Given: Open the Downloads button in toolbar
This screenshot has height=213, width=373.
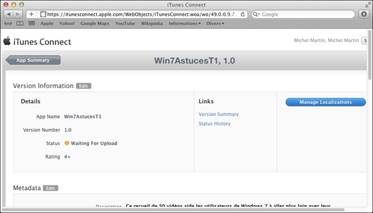Looking at the screenshot, I should click(x=363, y=14).
